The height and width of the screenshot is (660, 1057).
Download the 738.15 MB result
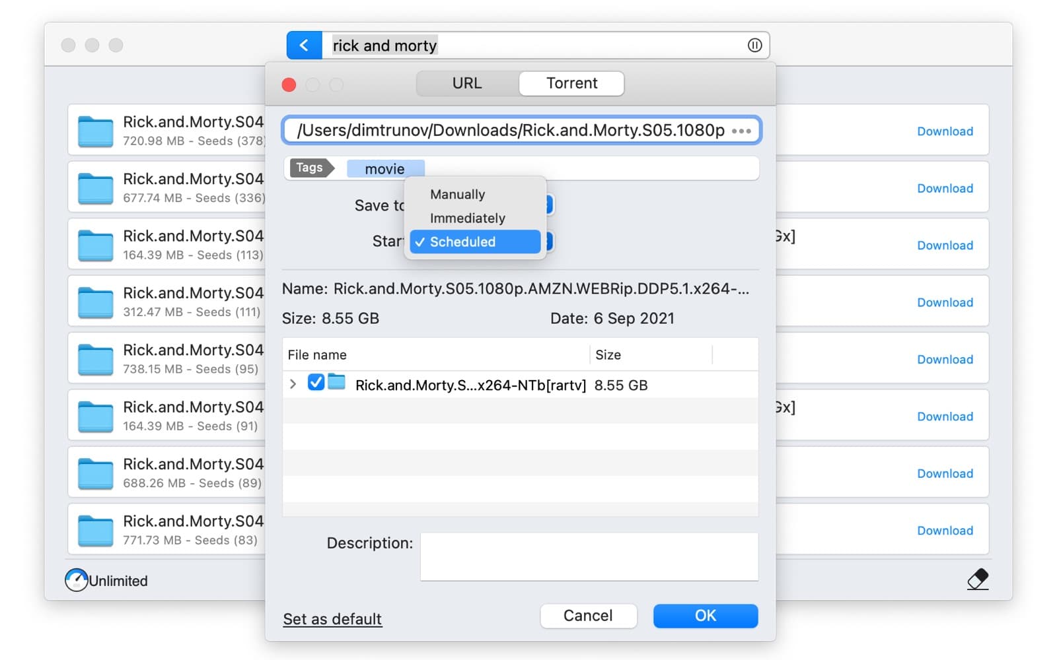click(945, 360)
